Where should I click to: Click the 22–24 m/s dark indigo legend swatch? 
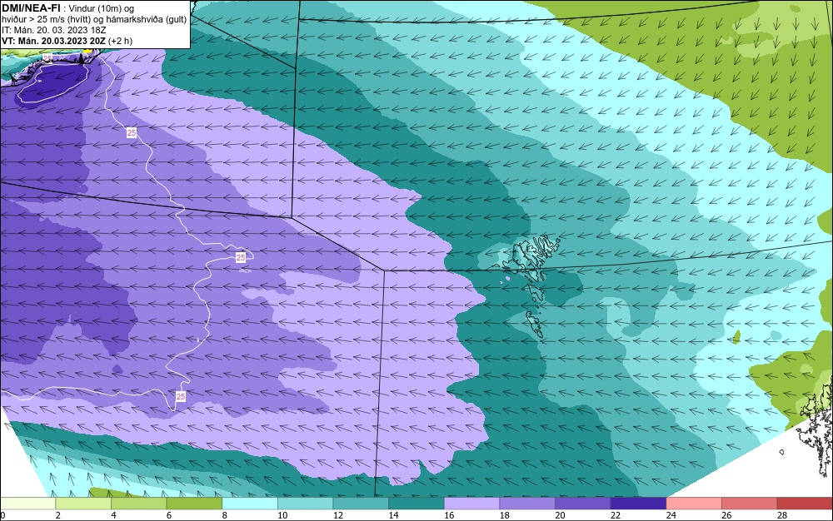point(639,504)
